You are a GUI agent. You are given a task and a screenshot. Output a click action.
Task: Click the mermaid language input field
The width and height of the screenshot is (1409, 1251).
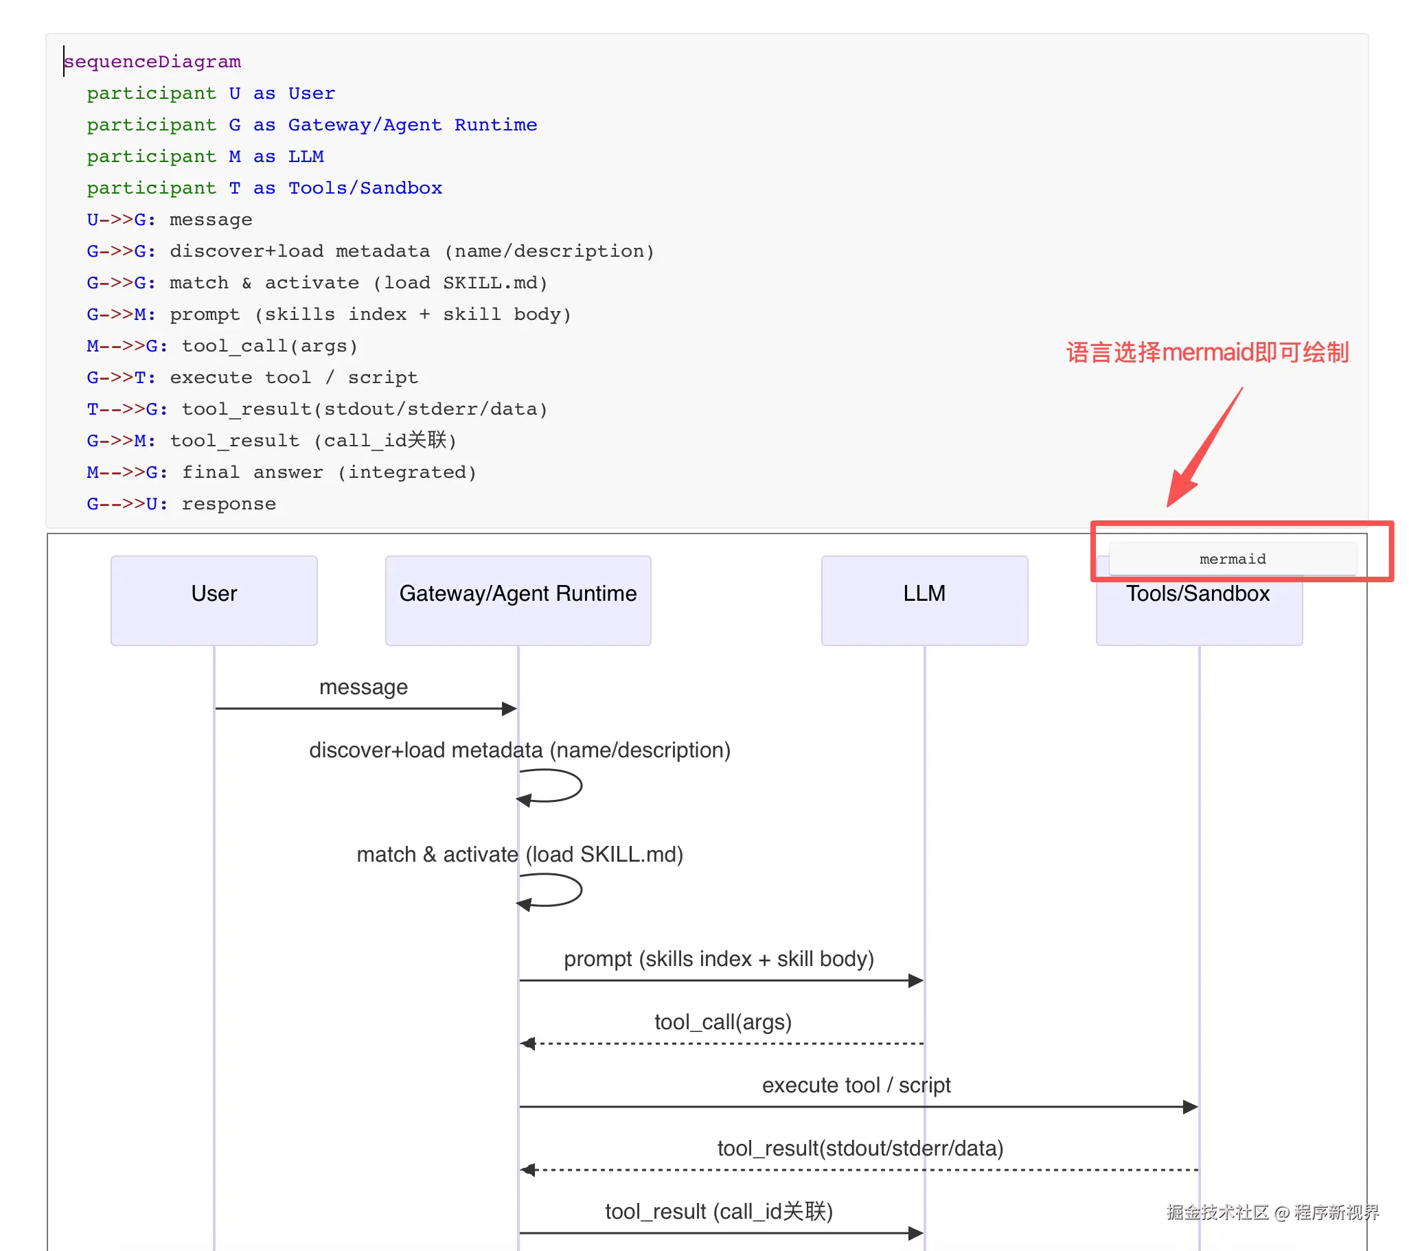tap(1232, 559)
